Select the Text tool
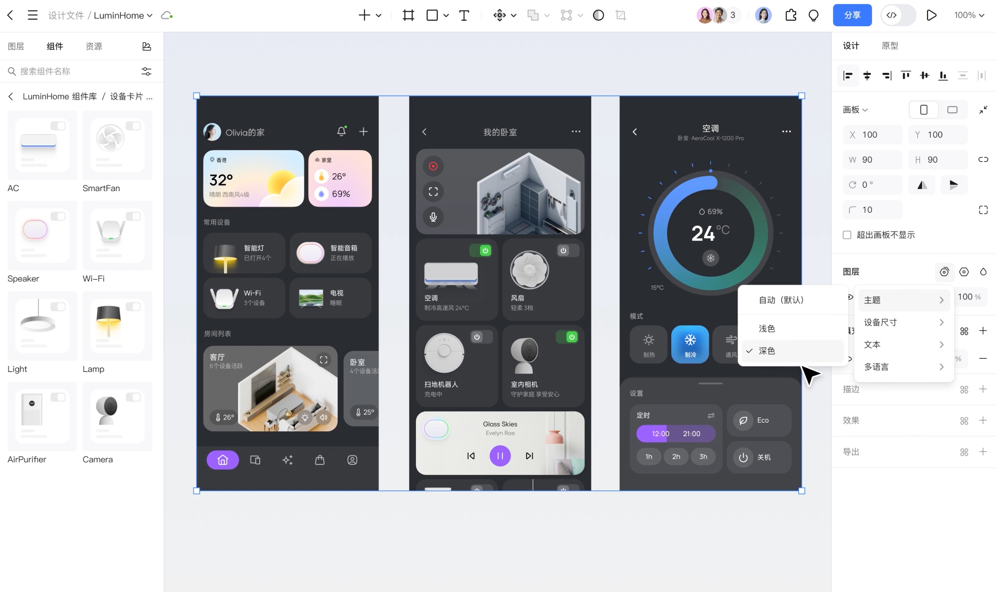The image size is (996, 592). click(464, 15)
